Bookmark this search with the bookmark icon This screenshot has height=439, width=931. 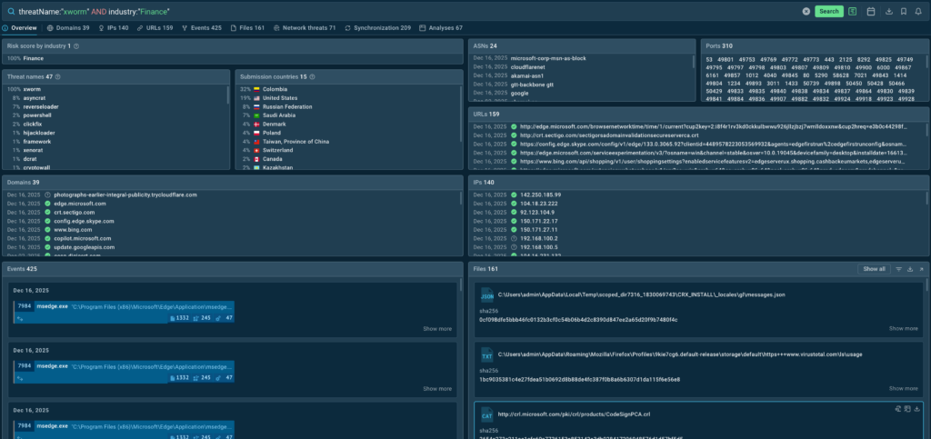pyautogui.click(x=903, y=11)
